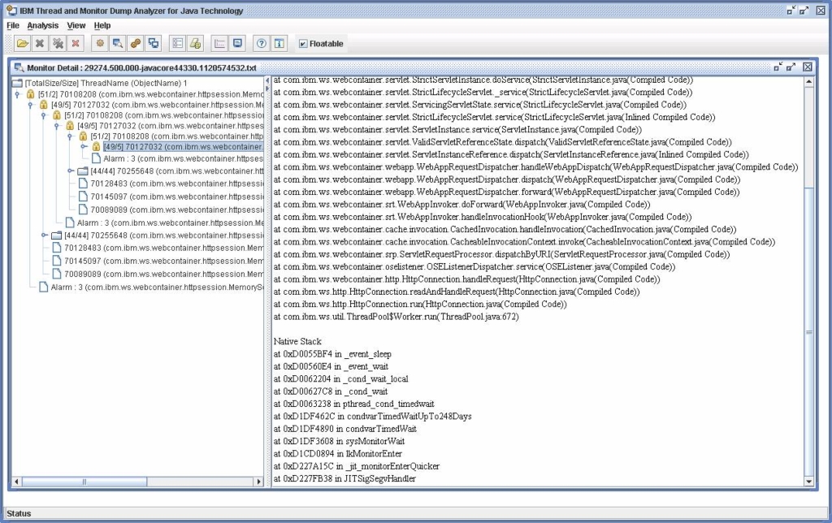832x523 pixels.
Task: Click the eraser-with-plus toolbar icon
Action: 195,44
